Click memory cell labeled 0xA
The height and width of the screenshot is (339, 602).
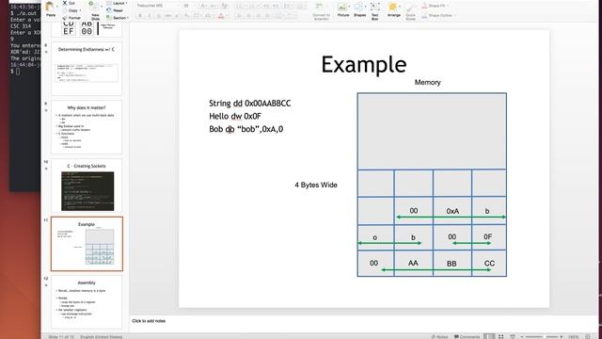[452, 211]
